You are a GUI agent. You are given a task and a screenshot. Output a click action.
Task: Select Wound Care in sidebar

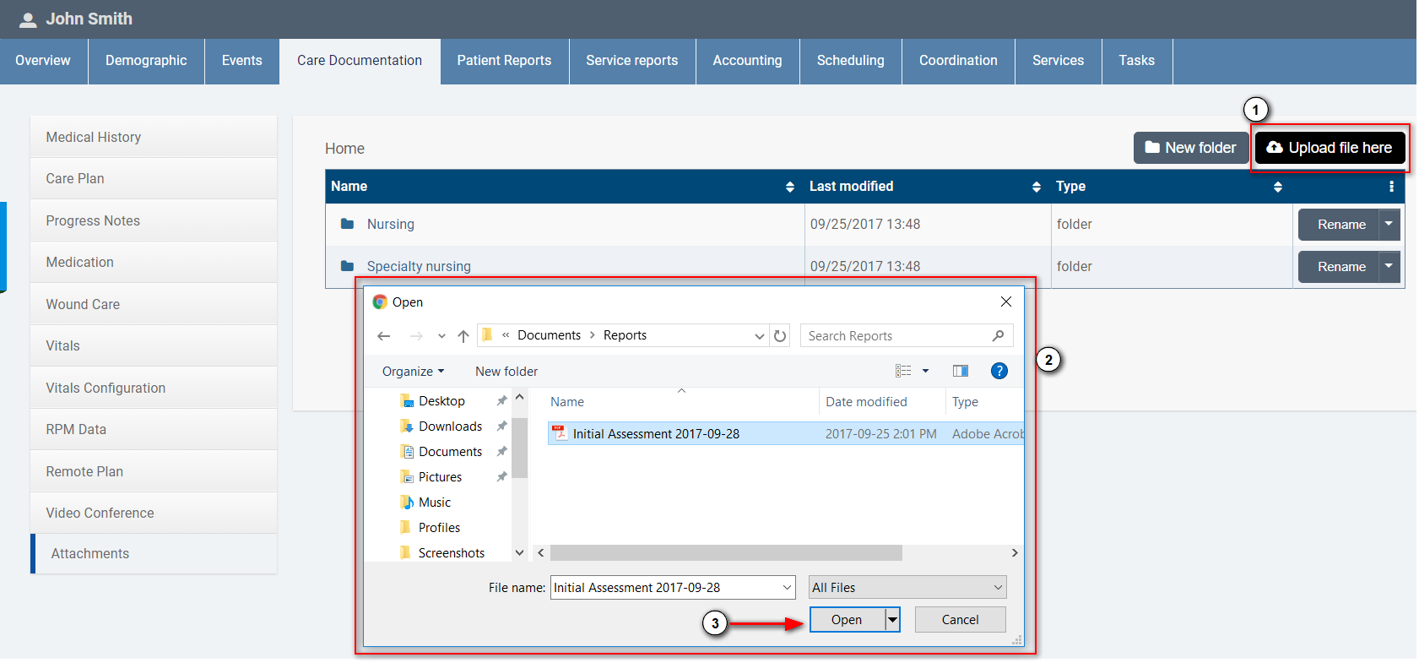[x=83, y=304]
